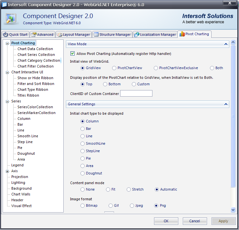Click scrollbar down arrow in settings panel

[233, 210]
